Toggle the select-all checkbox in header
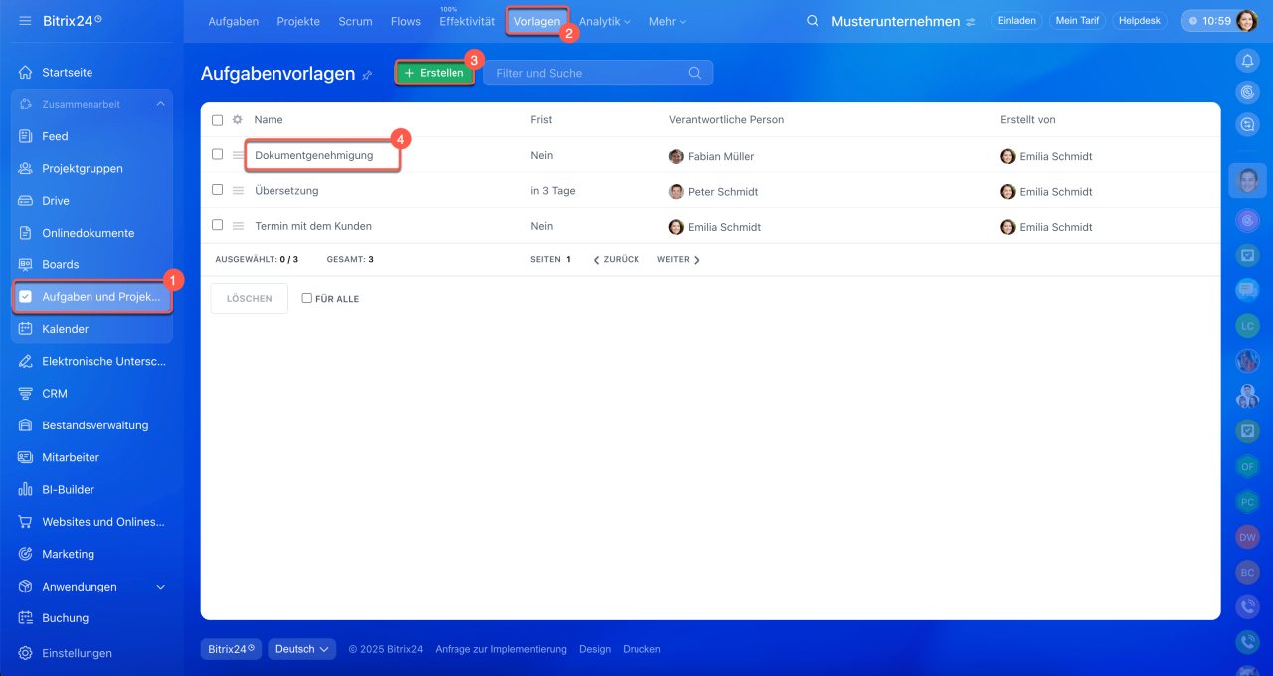1273x676 pixels. point(217,120)
